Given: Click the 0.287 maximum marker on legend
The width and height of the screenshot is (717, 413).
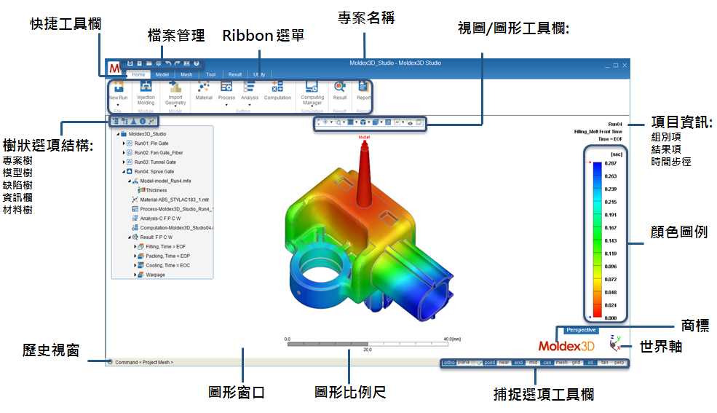Looking at the screenshot, I should point(590,162).
